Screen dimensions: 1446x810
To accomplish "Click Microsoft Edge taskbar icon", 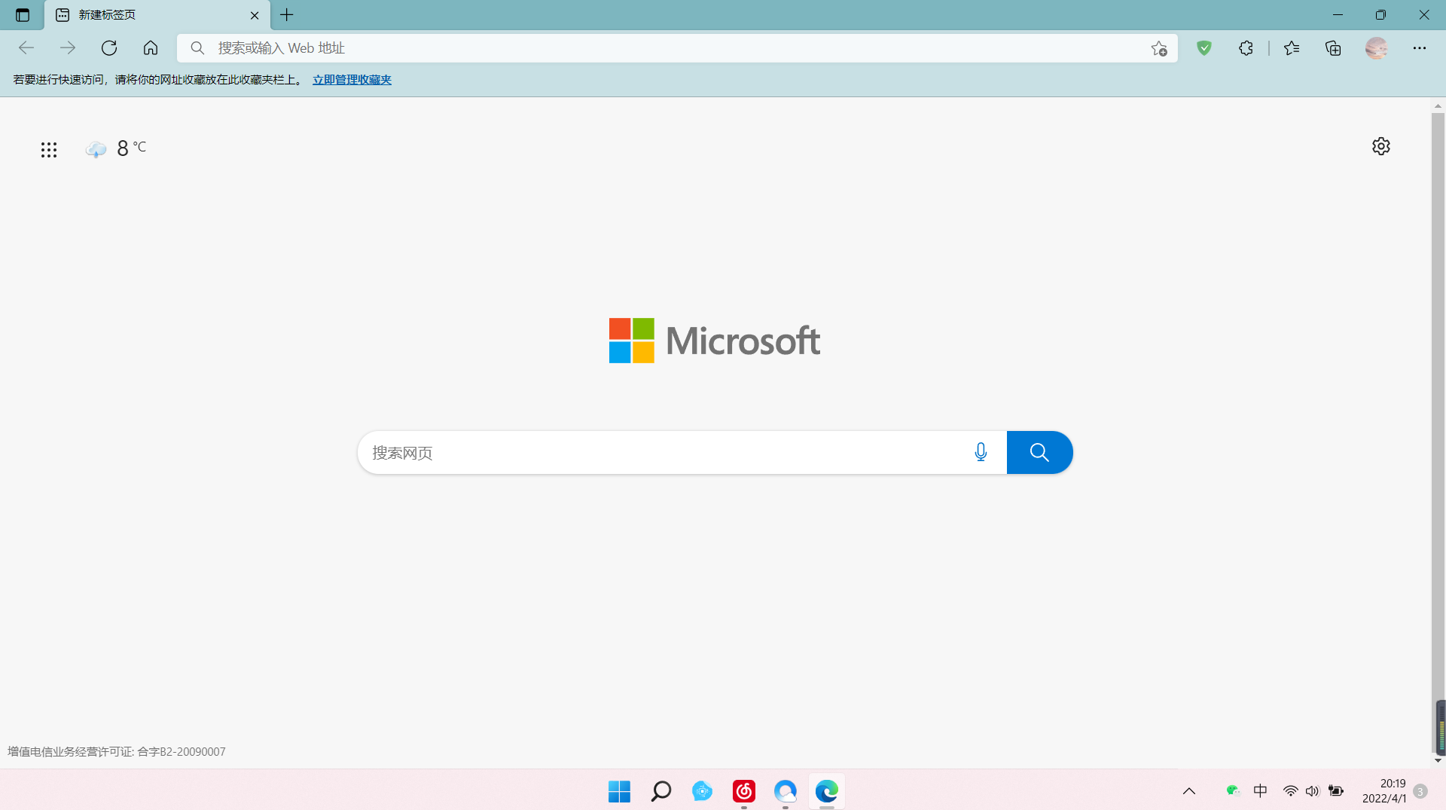I will pos(826,791).
